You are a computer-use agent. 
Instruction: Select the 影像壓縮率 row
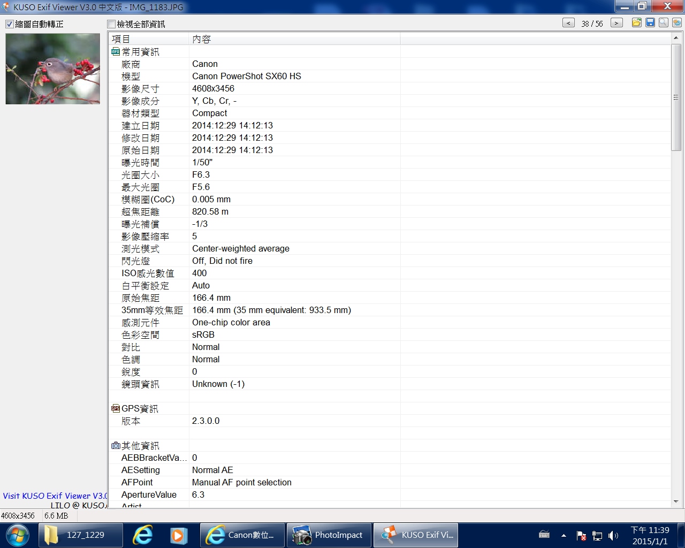[389, 236]
